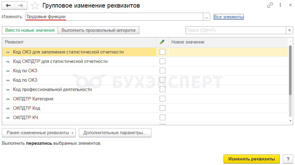The image size is (295, 165).
Task: Open object type selection ellipsis button
Action: [207, 17]
